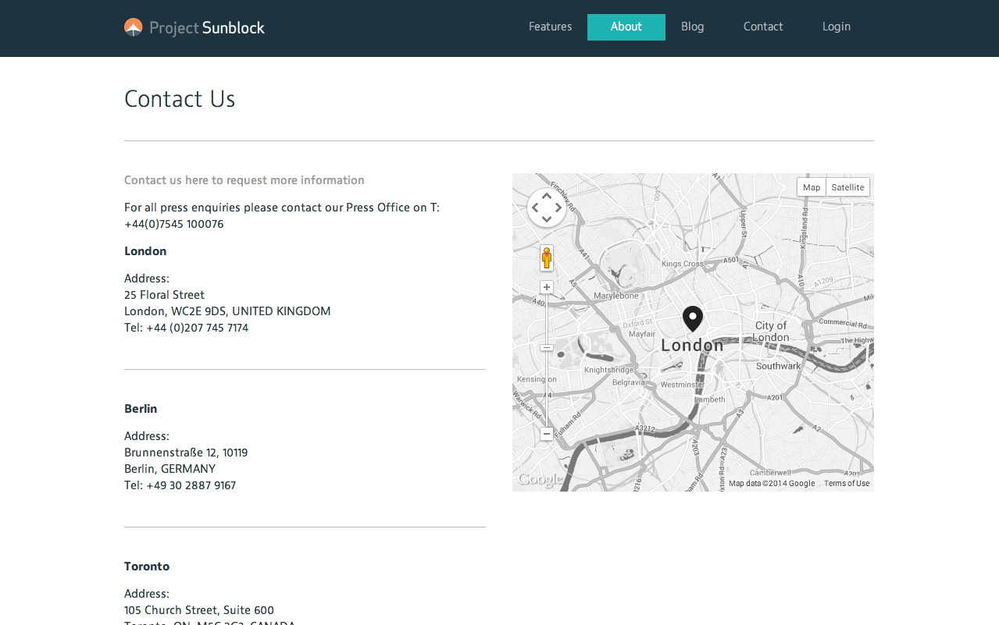Viewport: 999px width, 625px height.
Task: Switch map to Map view
Action: tap(812, 187)
